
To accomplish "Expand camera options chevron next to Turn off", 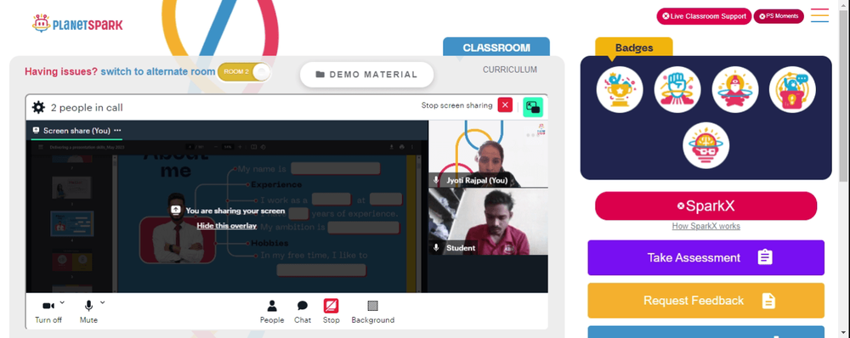I will point(62,302).
